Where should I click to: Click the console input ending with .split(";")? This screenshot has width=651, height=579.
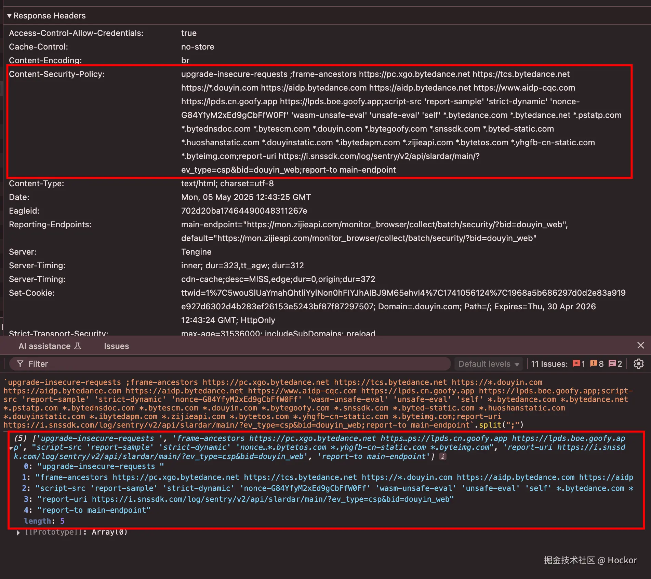click(318, 404)
